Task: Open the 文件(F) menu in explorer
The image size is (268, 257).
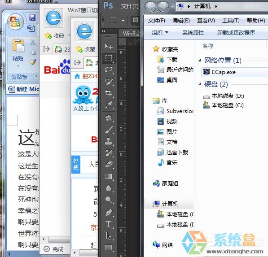Action: [156, 21]
